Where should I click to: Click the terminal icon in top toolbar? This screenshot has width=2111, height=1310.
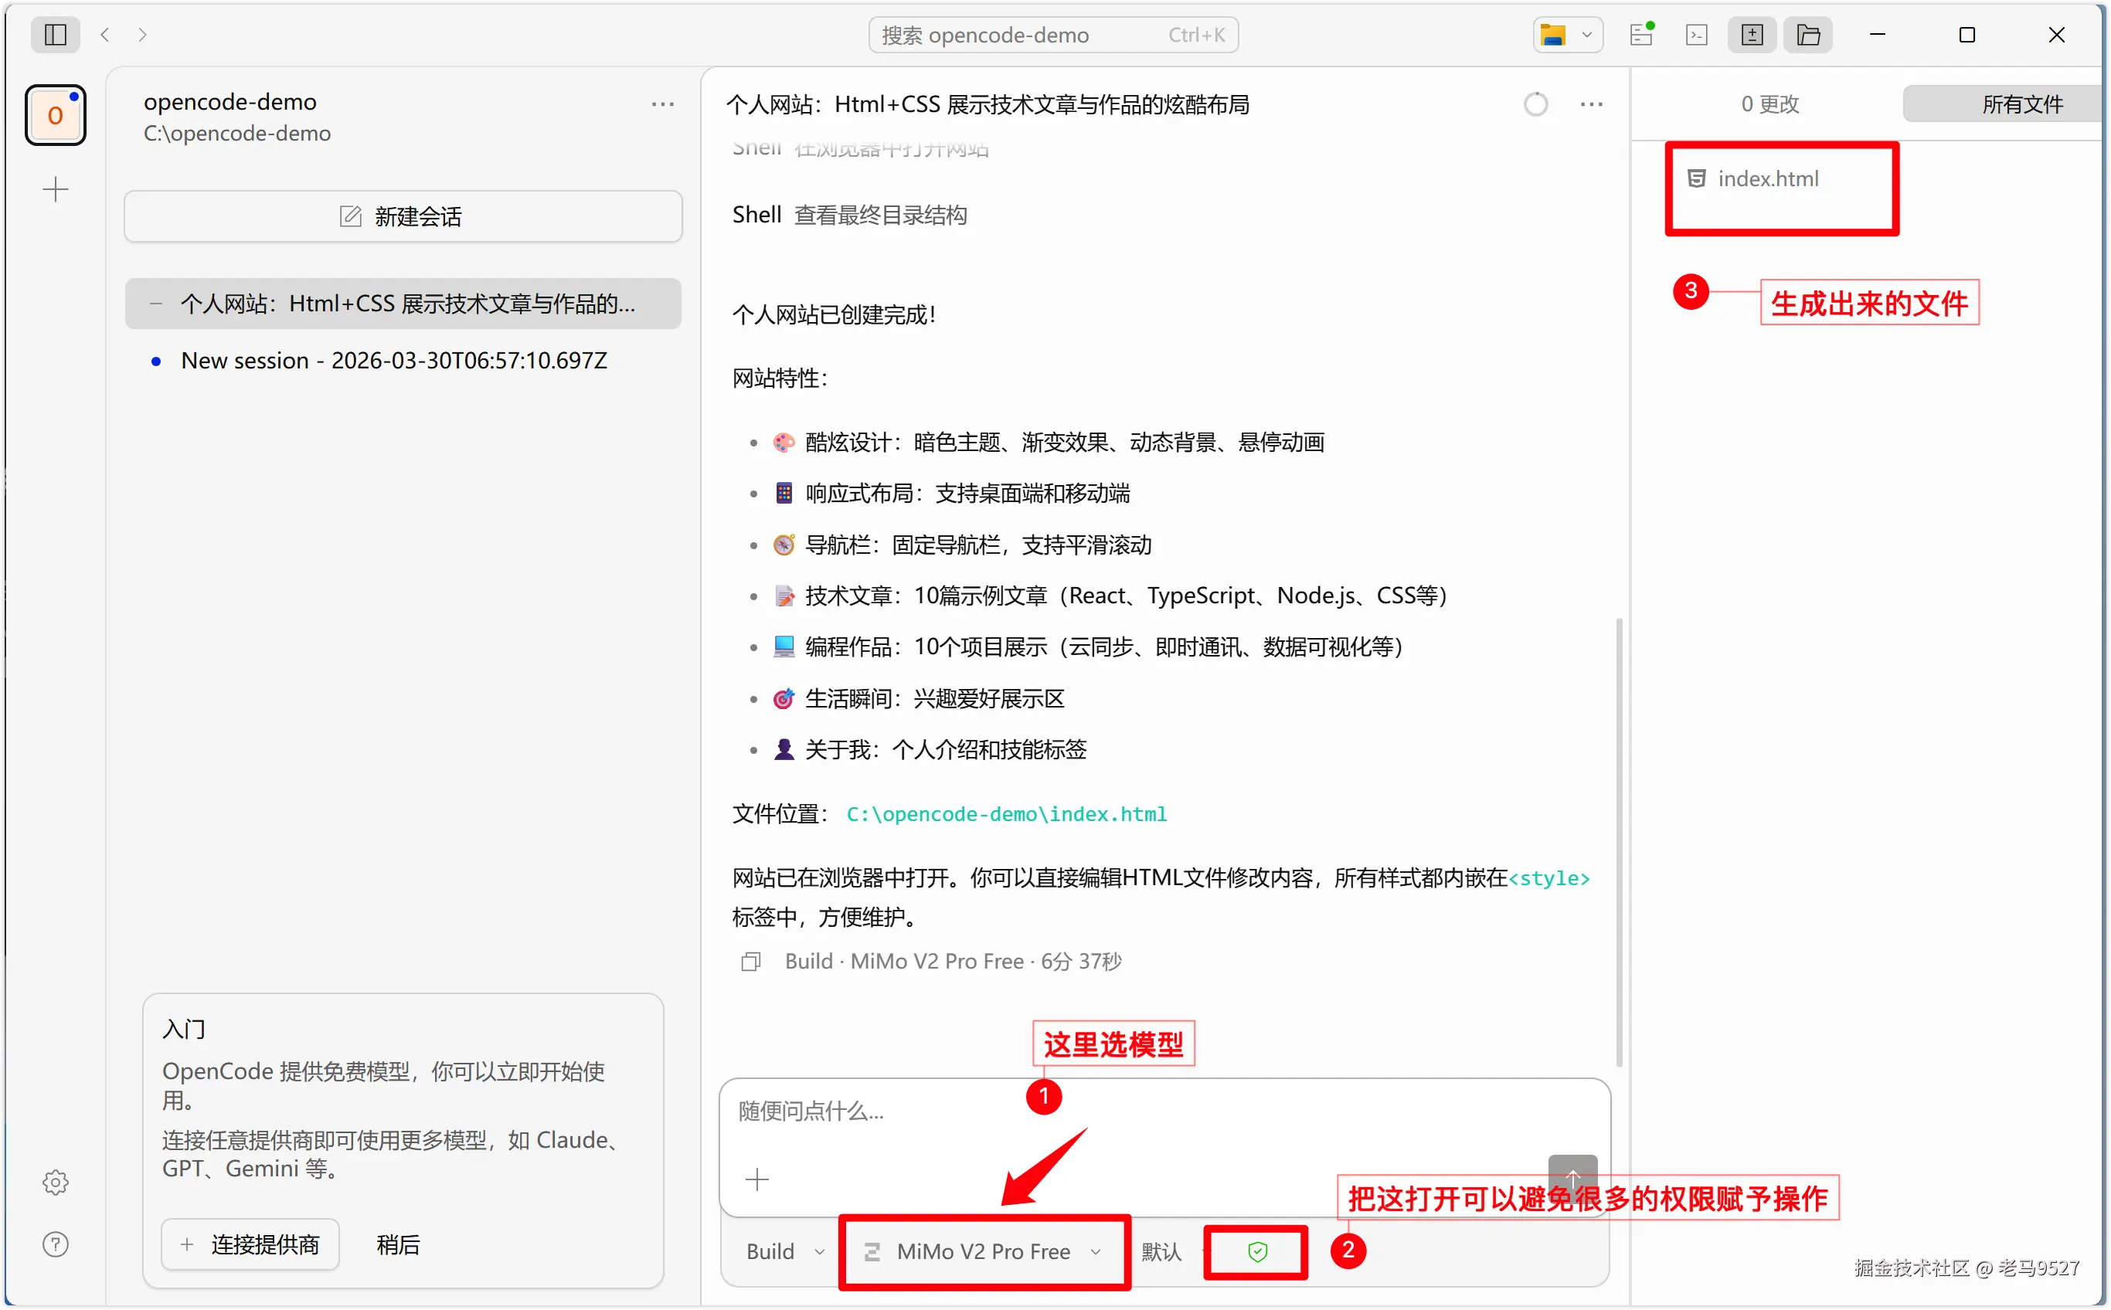(x=1696, y=35)
